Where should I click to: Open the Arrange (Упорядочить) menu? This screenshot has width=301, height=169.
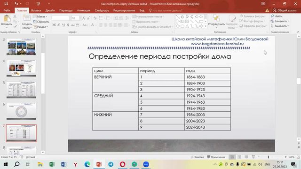[x=216, y=22]
